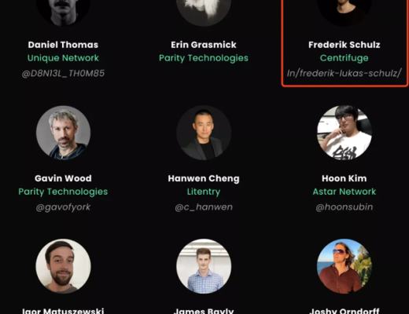Click the Frederik Schulz name heading
The height and width of the screenshot is (314, 409).
coord(345,45)
